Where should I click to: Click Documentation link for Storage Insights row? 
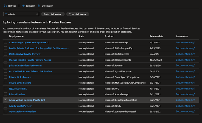184,60
